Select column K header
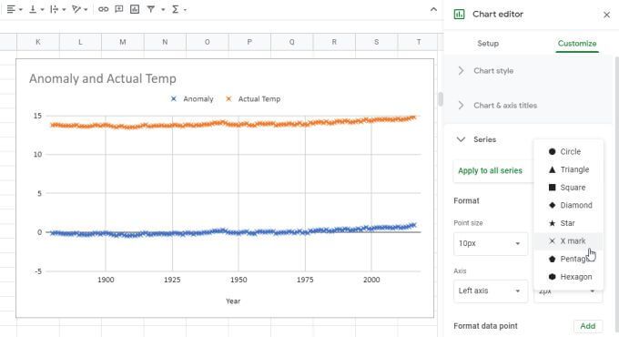 [x=38, y=42]
